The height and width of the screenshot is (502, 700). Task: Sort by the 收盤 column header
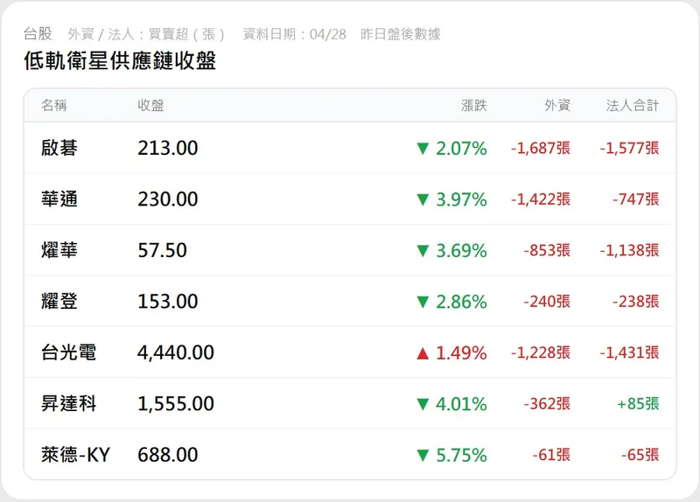coord(150,106)
